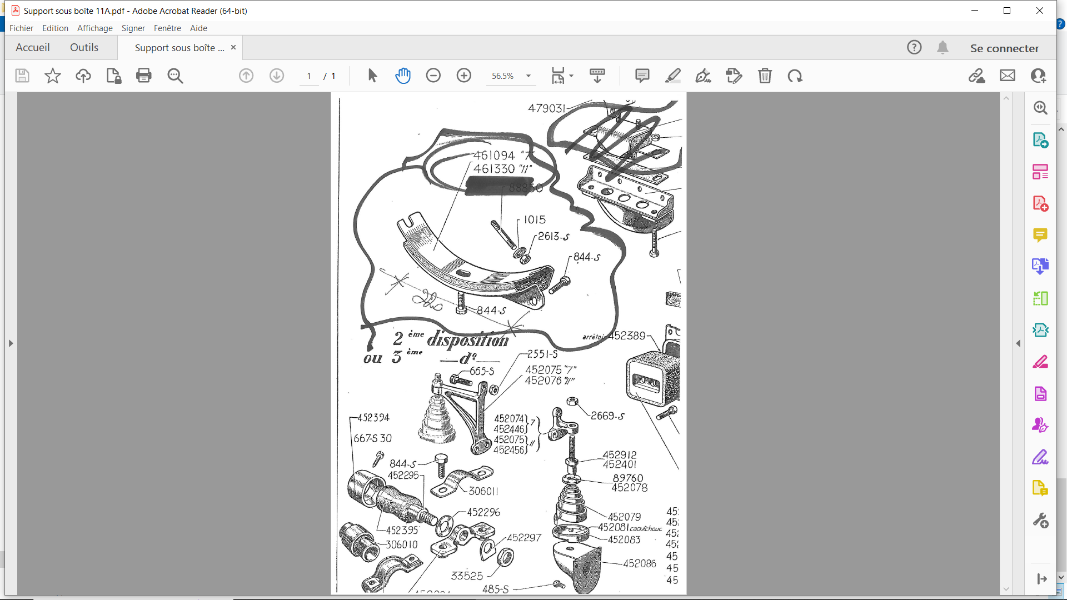
Task: Zoom in with plus button
Action: (x=464, y=76)
